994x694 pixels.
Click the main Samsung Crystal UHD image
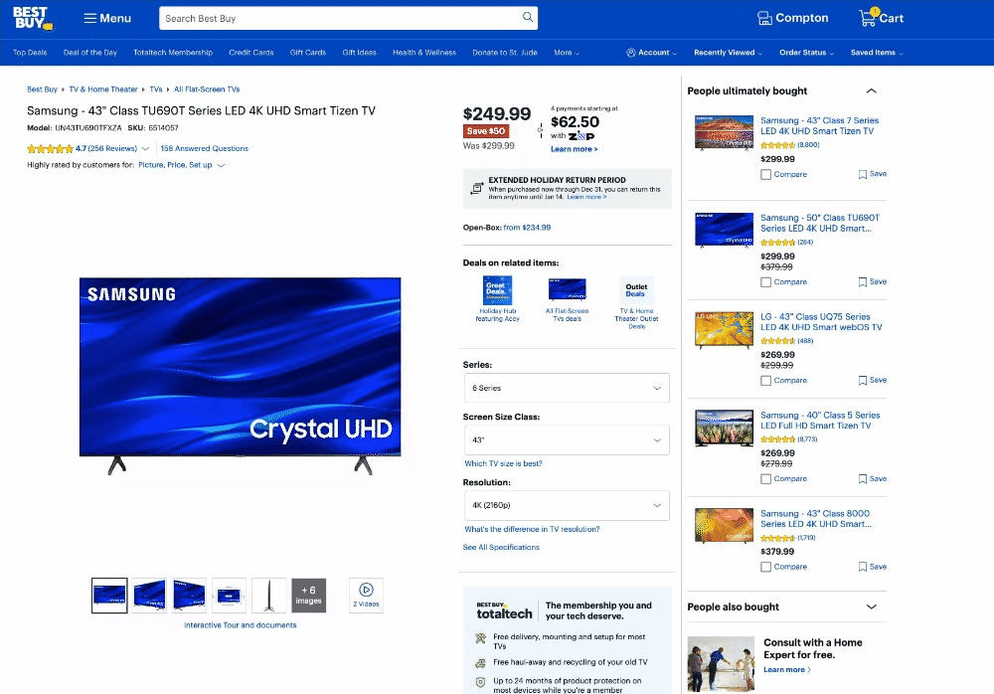pos(241,376)
